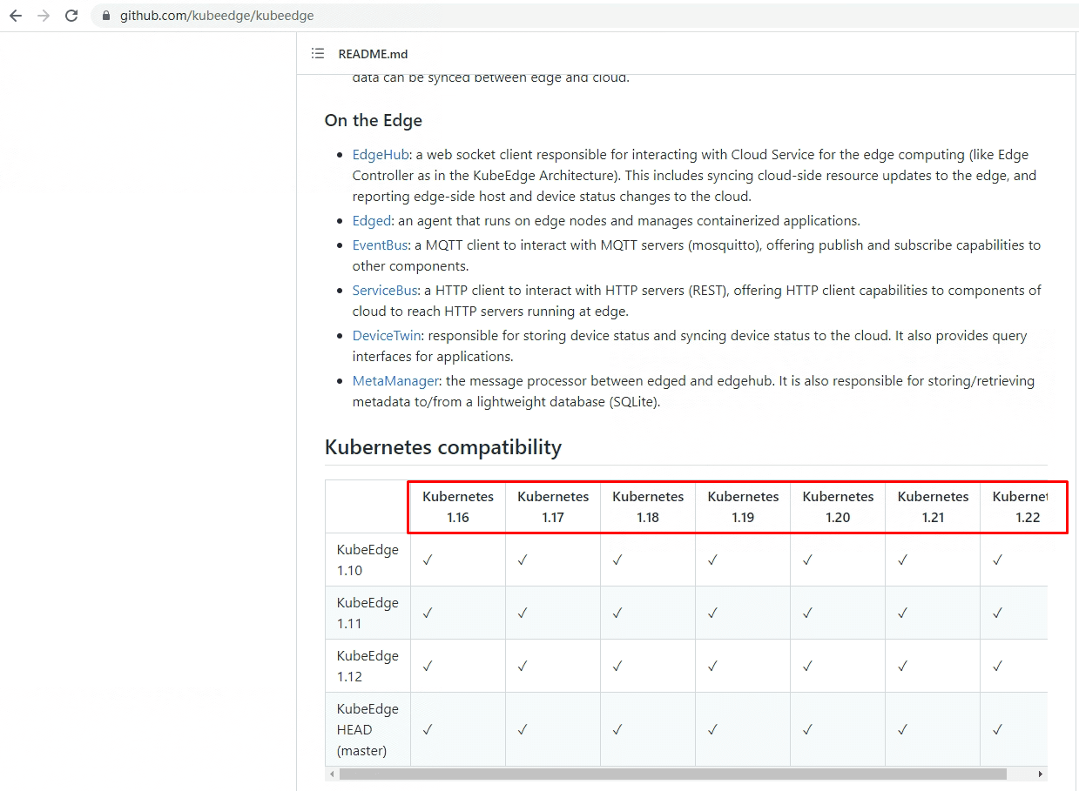Click the table's horizontal scrollbar thumb
Viewport: 1079px width, 791px height.
coord(672,774)
